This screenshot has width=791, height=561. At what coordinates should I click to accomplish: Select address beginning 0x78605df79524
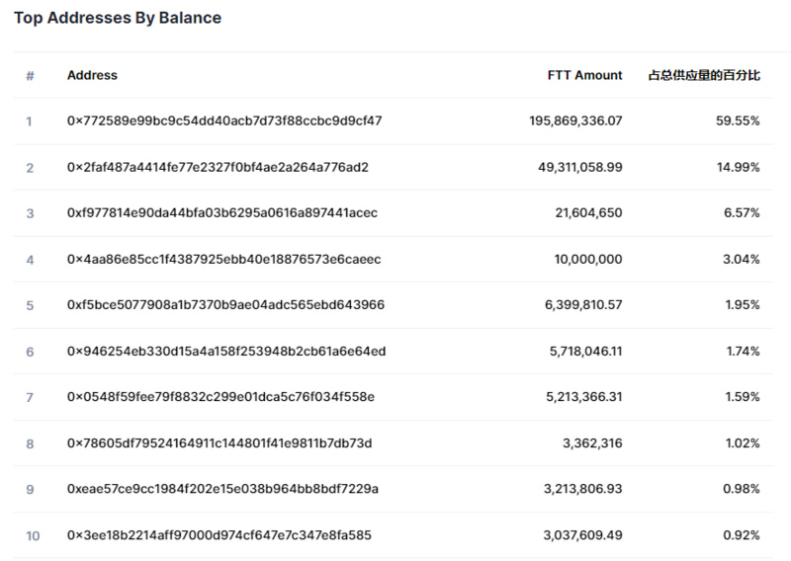pos(220,443)
